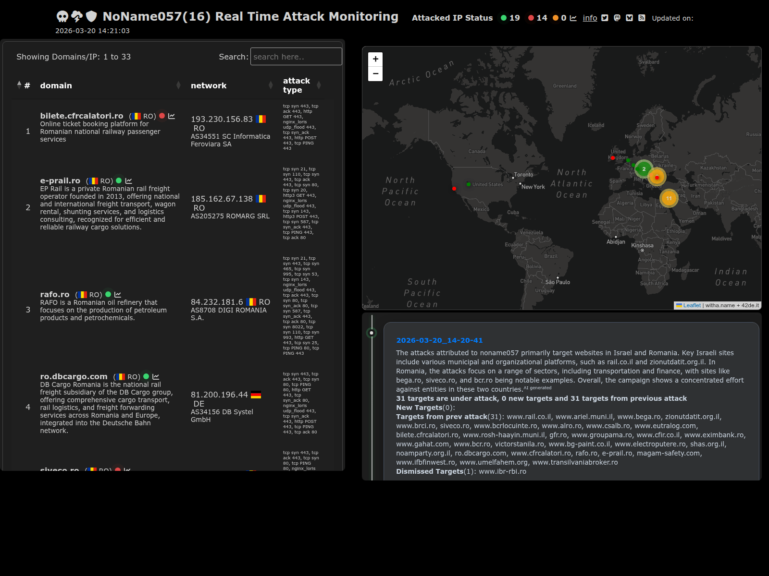
Task: Open chart icon beside rafo.ro
Action: [x=118, y=295]
